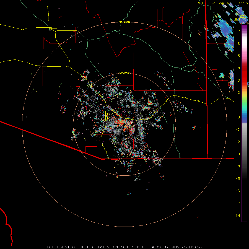Click the '5' label on the color scale
249x249 pixels.
tap(239, 56)
